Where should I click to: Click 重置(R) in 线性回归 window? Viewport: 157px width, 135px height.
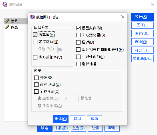pyautogui.click(x=78, y=128)
